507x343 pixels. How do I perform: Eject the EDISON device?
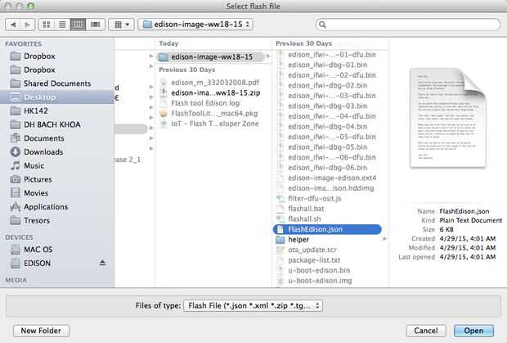coord(102,263)
